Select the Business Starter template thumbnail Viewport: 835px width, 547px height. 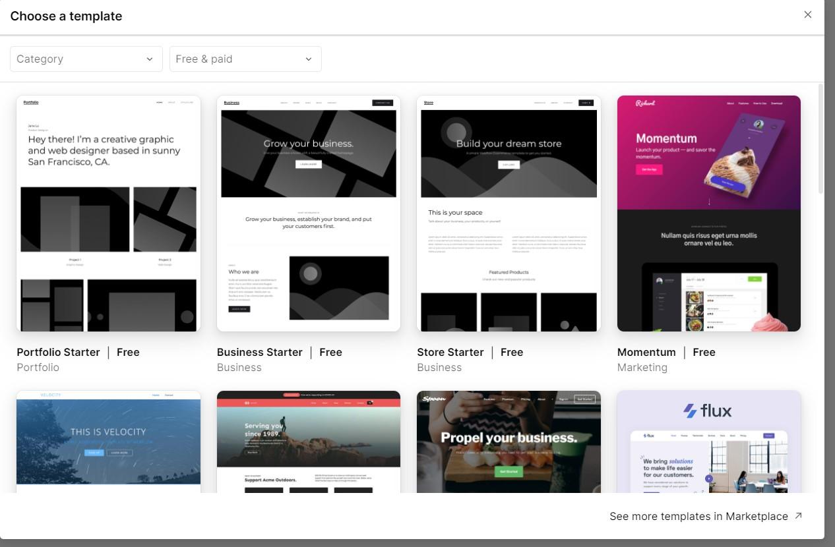click(309, 214)
